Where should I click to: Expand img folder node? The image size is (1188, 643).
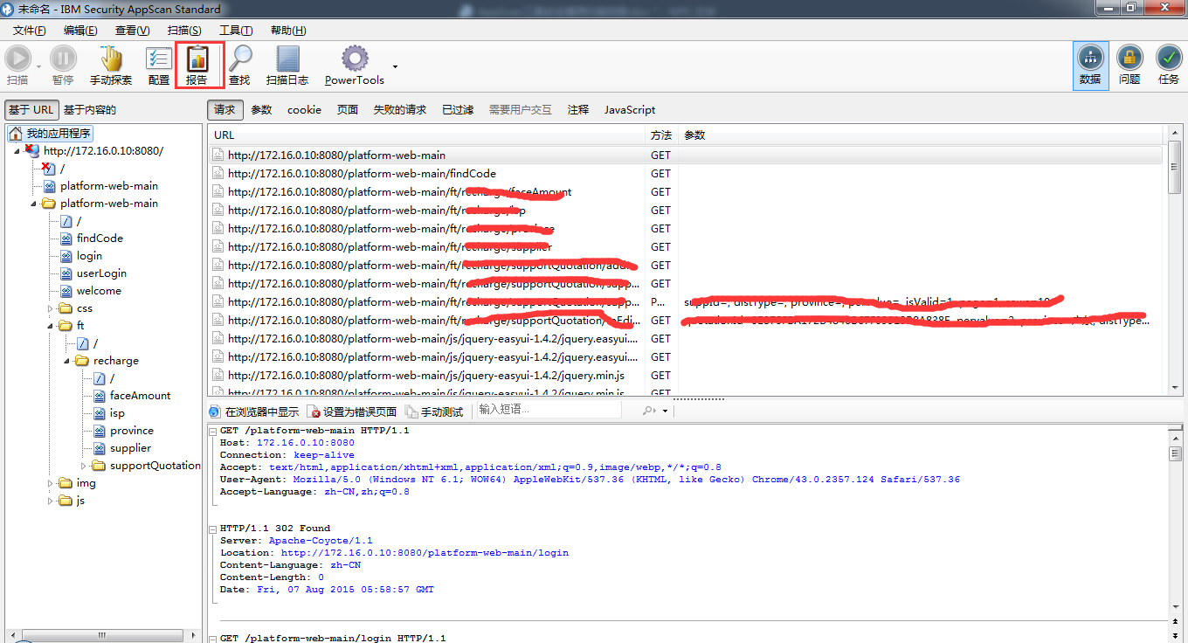click(50, 483)
